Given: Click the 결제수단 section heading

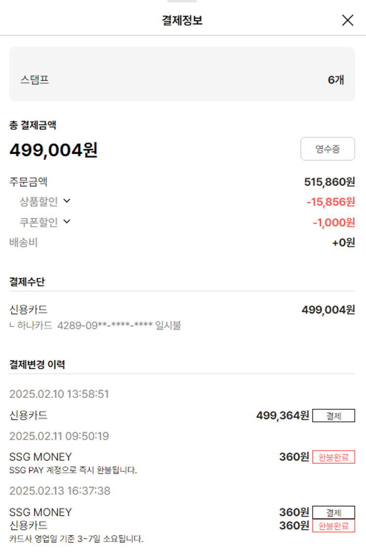Looking at the screenshot, I should pyautogui.click(x=27, y=281).
